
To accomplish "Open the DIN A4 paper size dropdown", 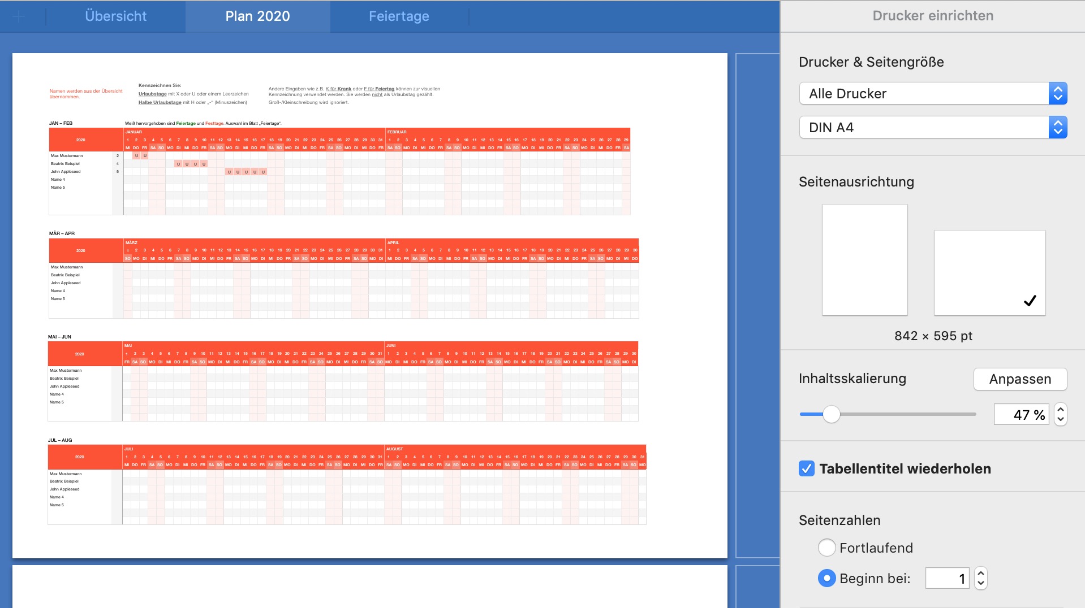I will 933,128.
